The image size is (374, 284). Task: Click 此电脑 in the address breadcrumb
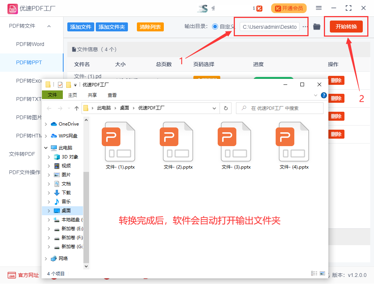(x=104, y=108)
